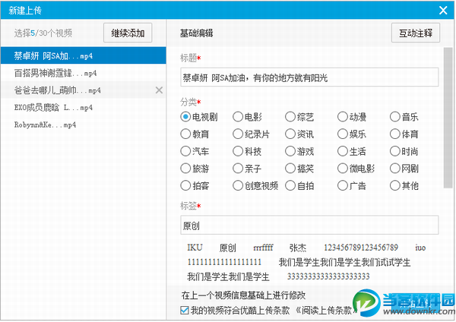
Task: Choose the 娱乐 category
Action: click(x=352, y=134)
